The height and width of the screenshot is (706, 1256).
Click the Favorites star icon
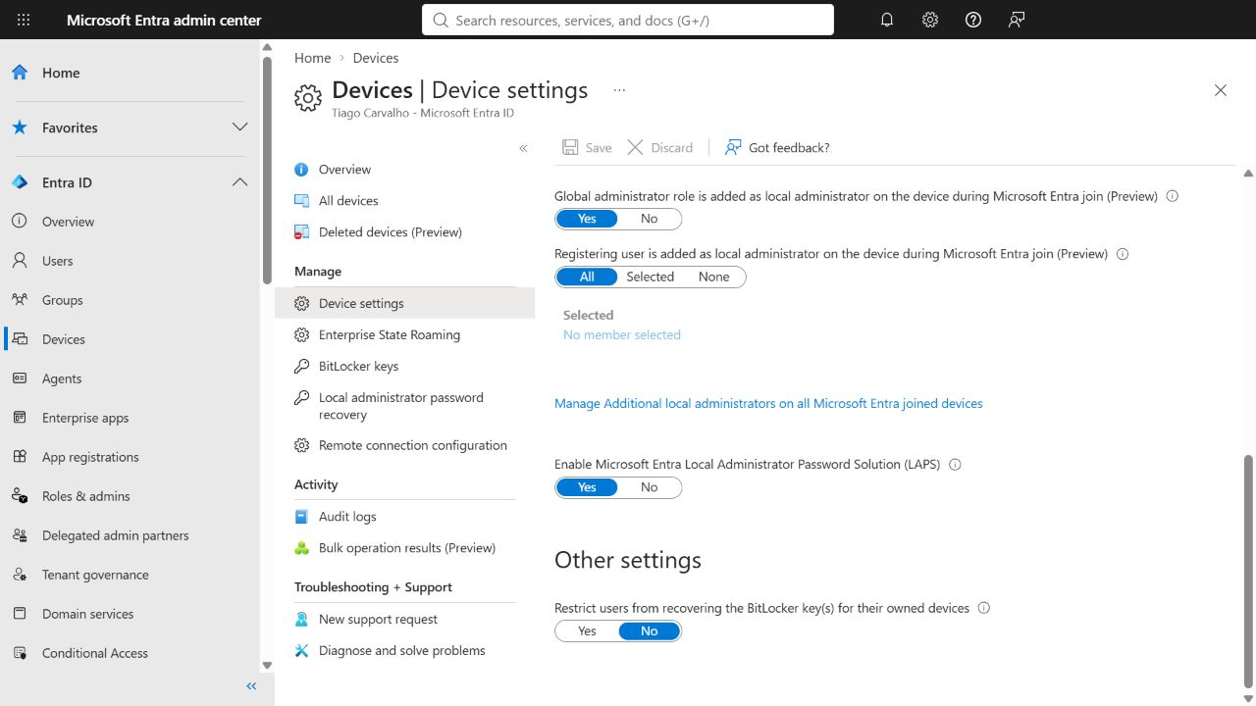[20, 127]
